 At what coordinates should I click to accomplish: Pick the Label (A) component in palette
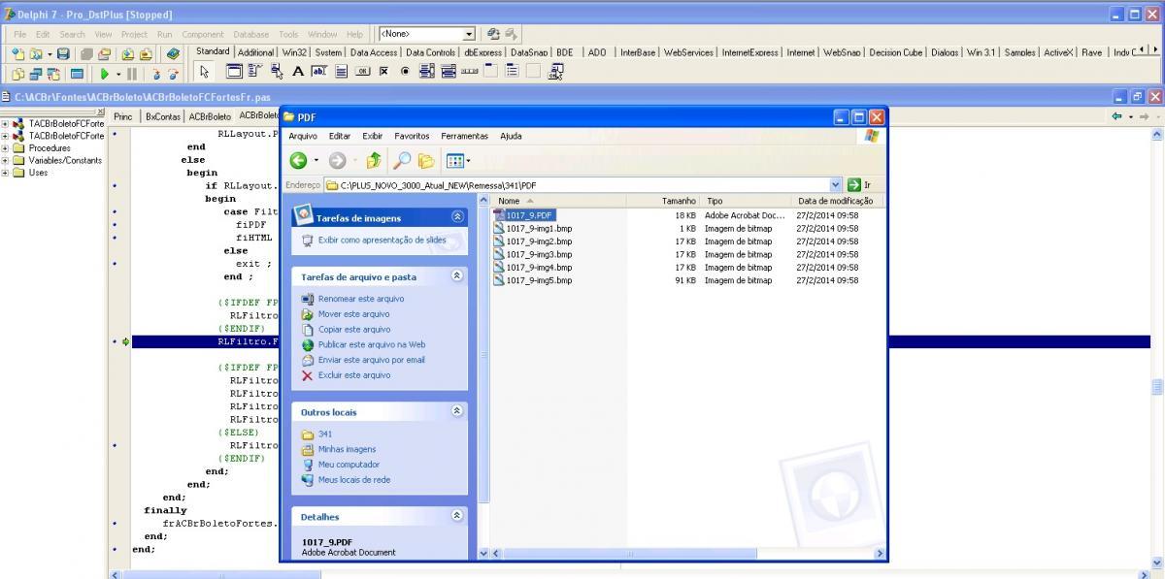point(298,72)
